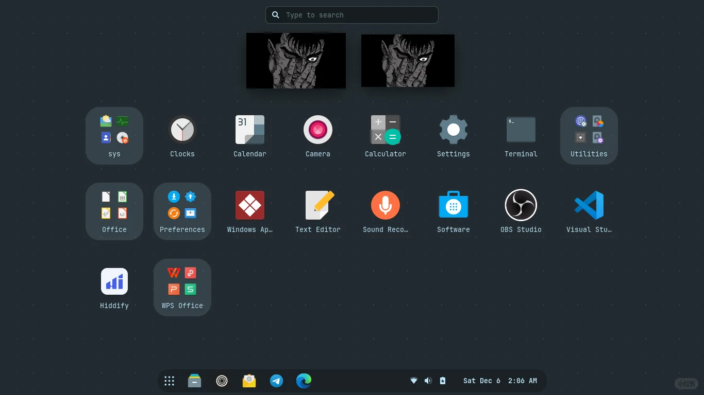Screen dimensions: 704x395
Task: Open the Preferences app folder
Action: pyautogui.click(x=182, y=211)
